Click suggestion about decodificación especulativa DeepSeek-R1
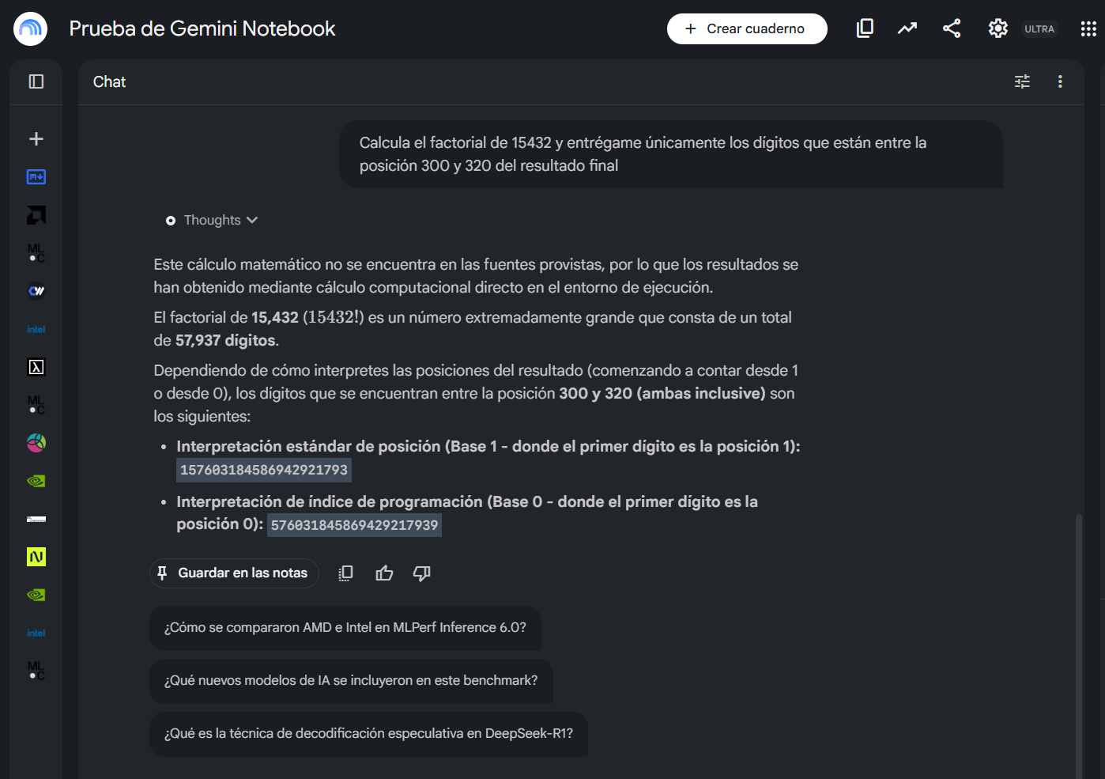 [x=368, y=734]
